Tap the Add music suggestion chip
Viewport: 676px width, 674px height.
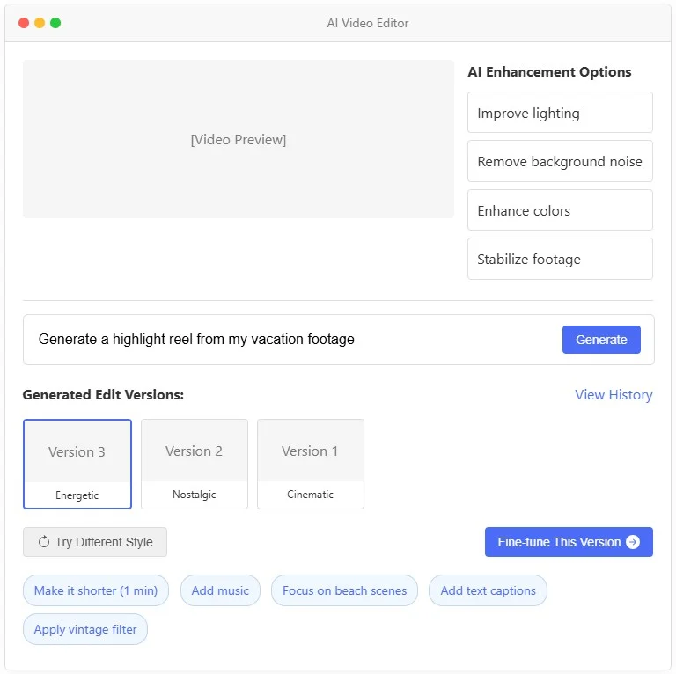coord(220,590)
